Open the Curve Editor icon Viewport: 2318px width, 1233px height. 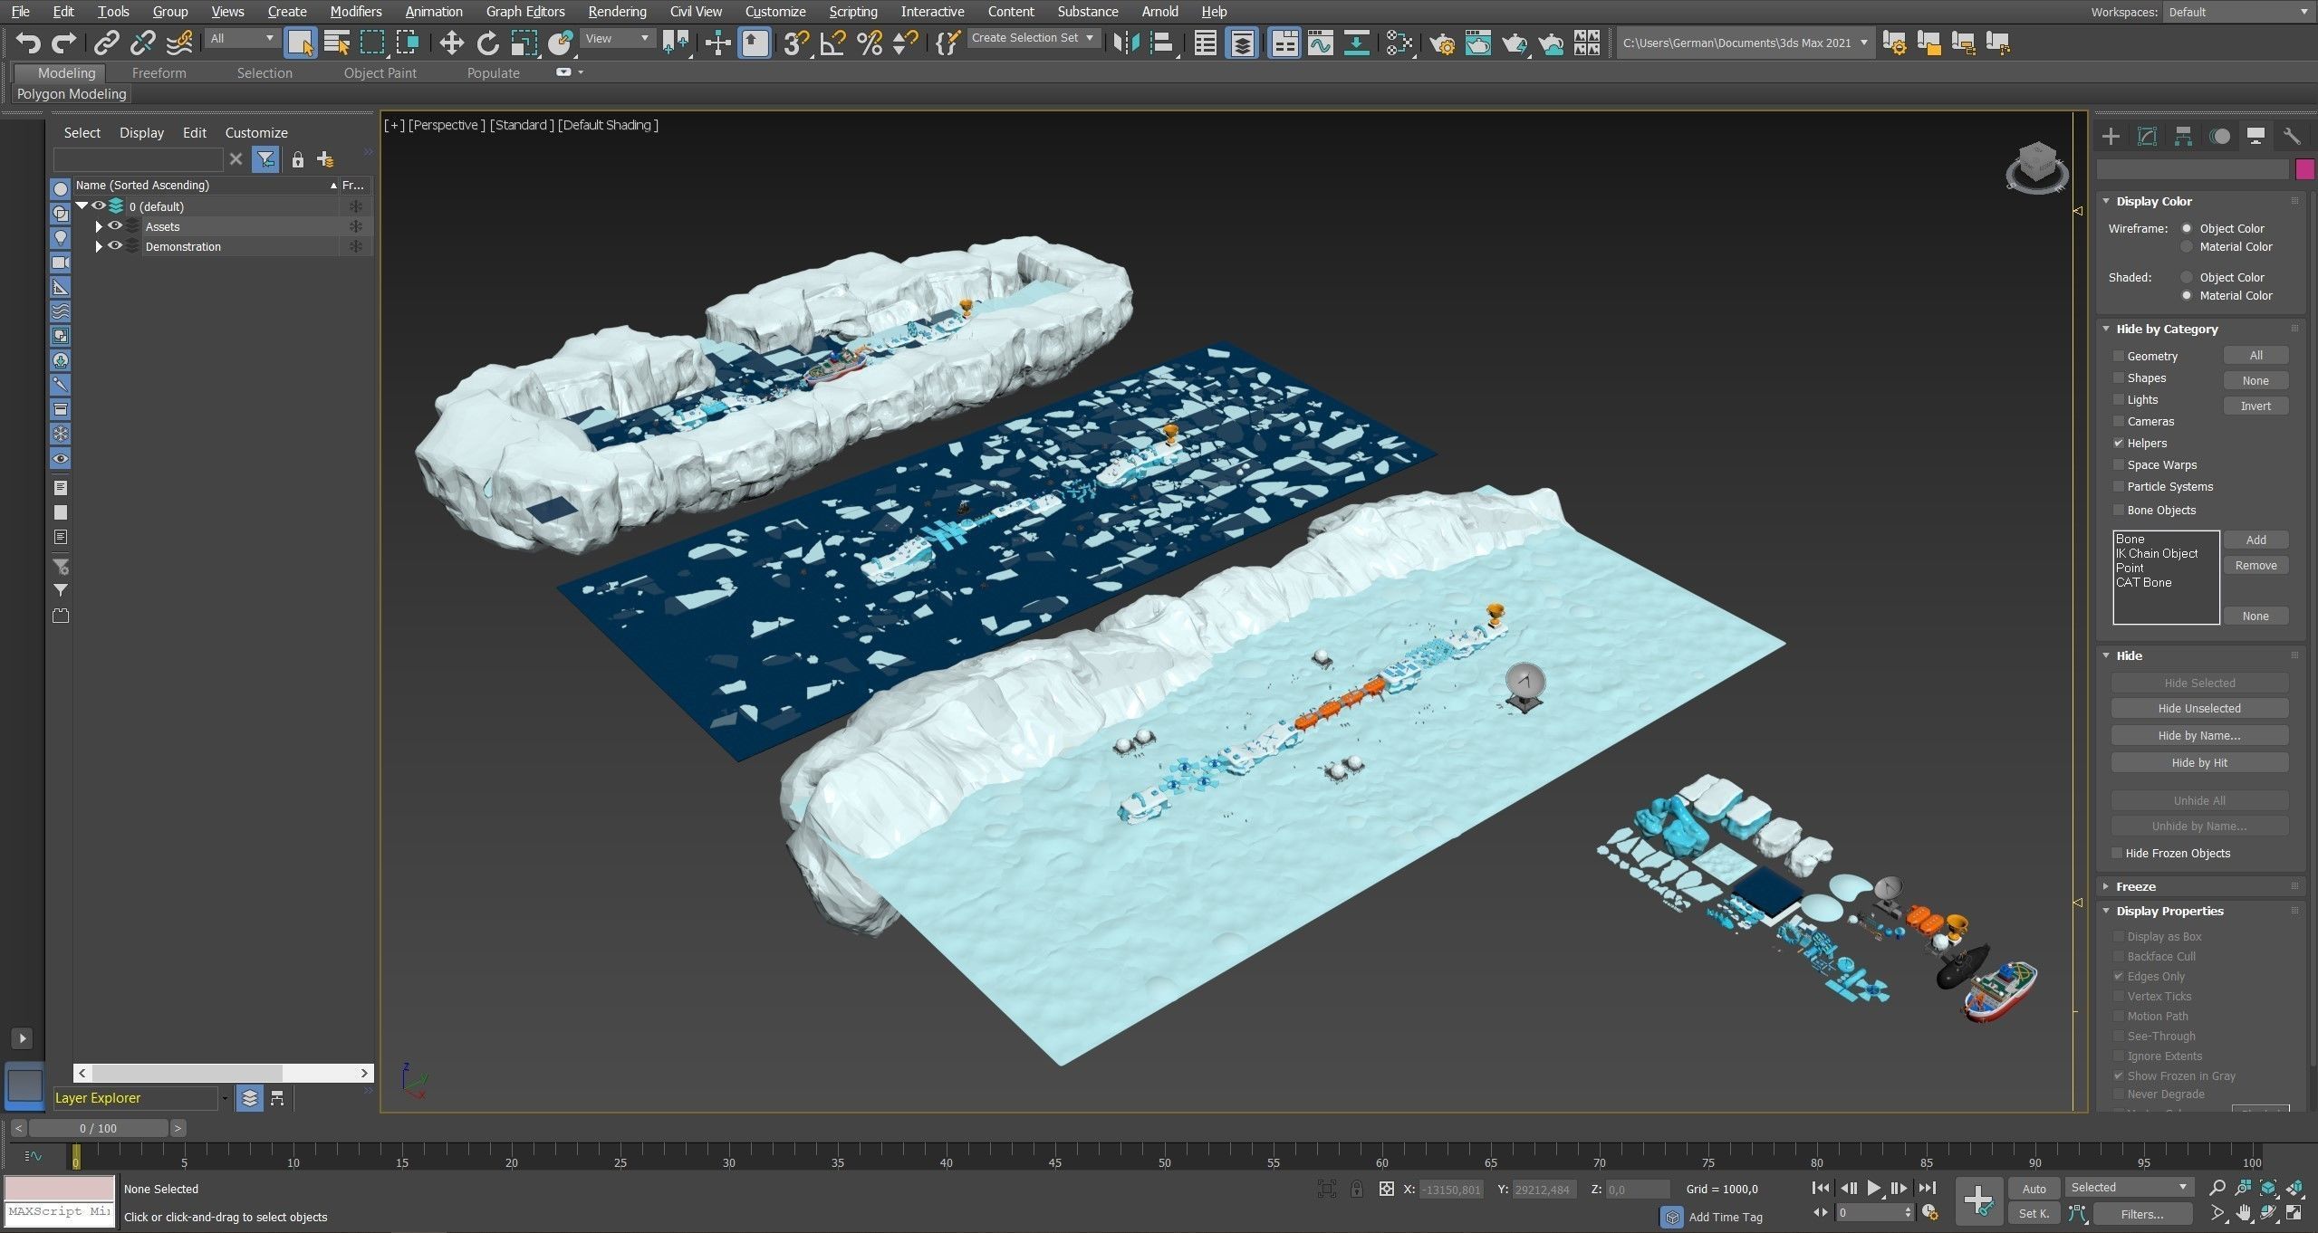[1321, 43]
